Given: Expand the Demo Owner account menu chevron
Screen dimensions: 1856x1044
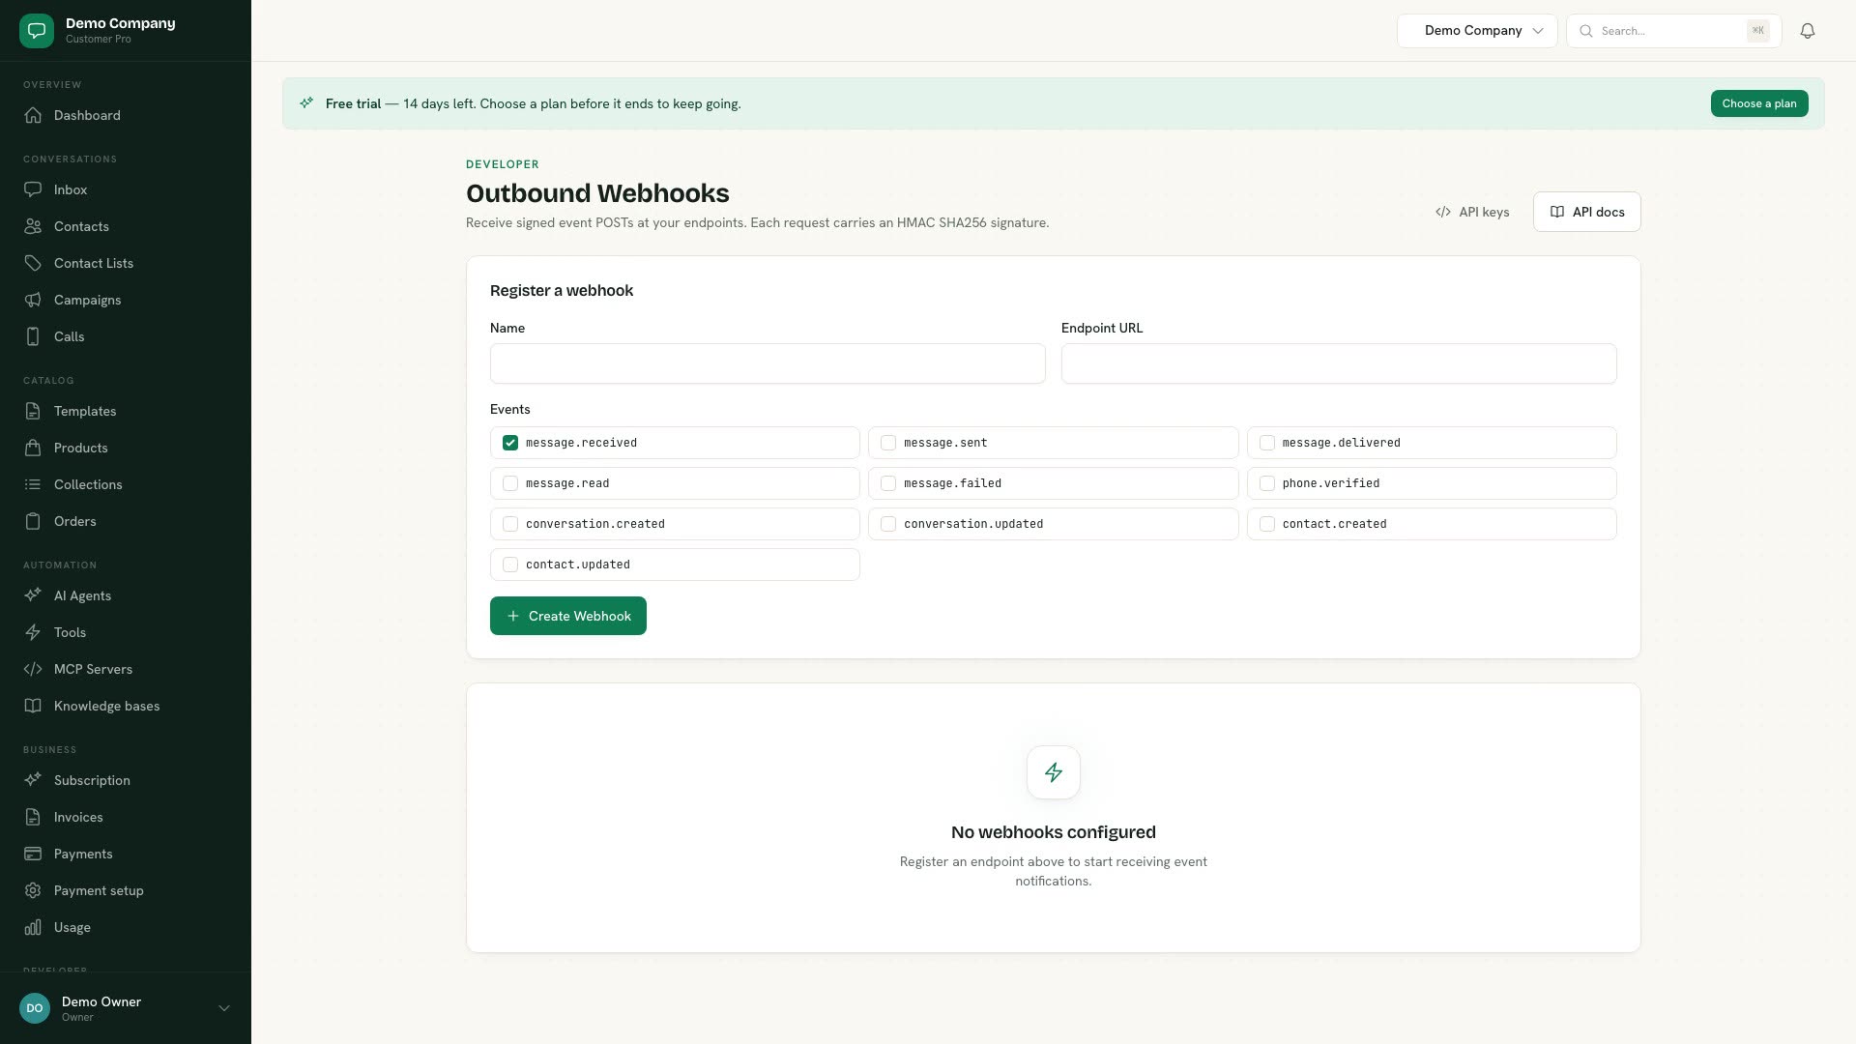Looking at the screenshot, I should pos(224,1008).
